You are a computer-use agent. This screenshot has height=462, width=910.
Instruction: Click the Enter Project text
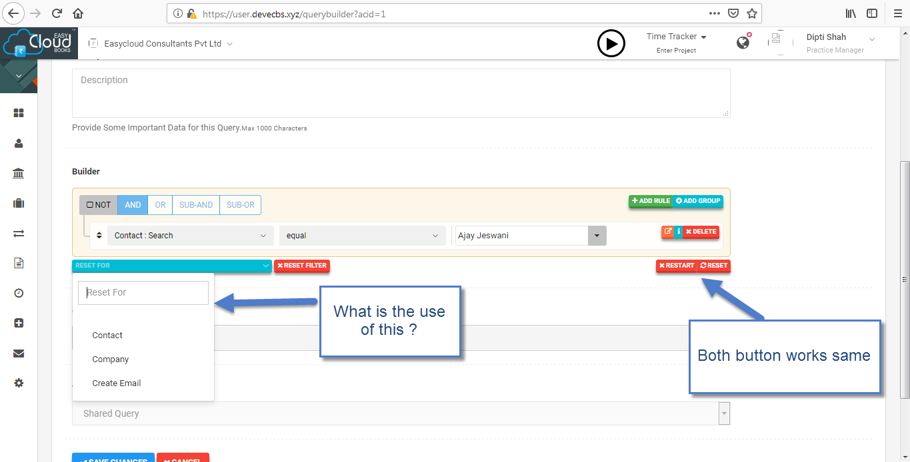pyautogui.click(x=676, y=51)
